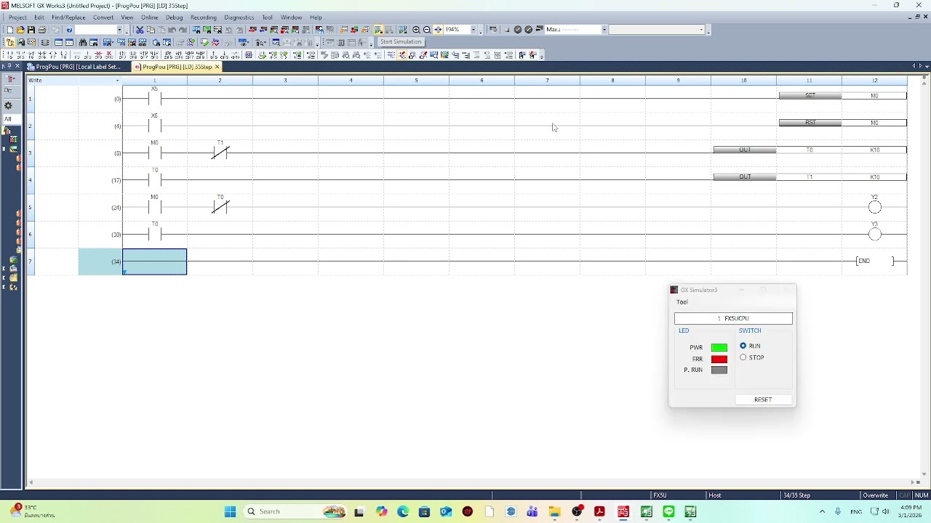Click the Stop Simulation toolbar icon
Image resolution: width=931 pixels, height=523 pixels.
[x=389, y=30]
